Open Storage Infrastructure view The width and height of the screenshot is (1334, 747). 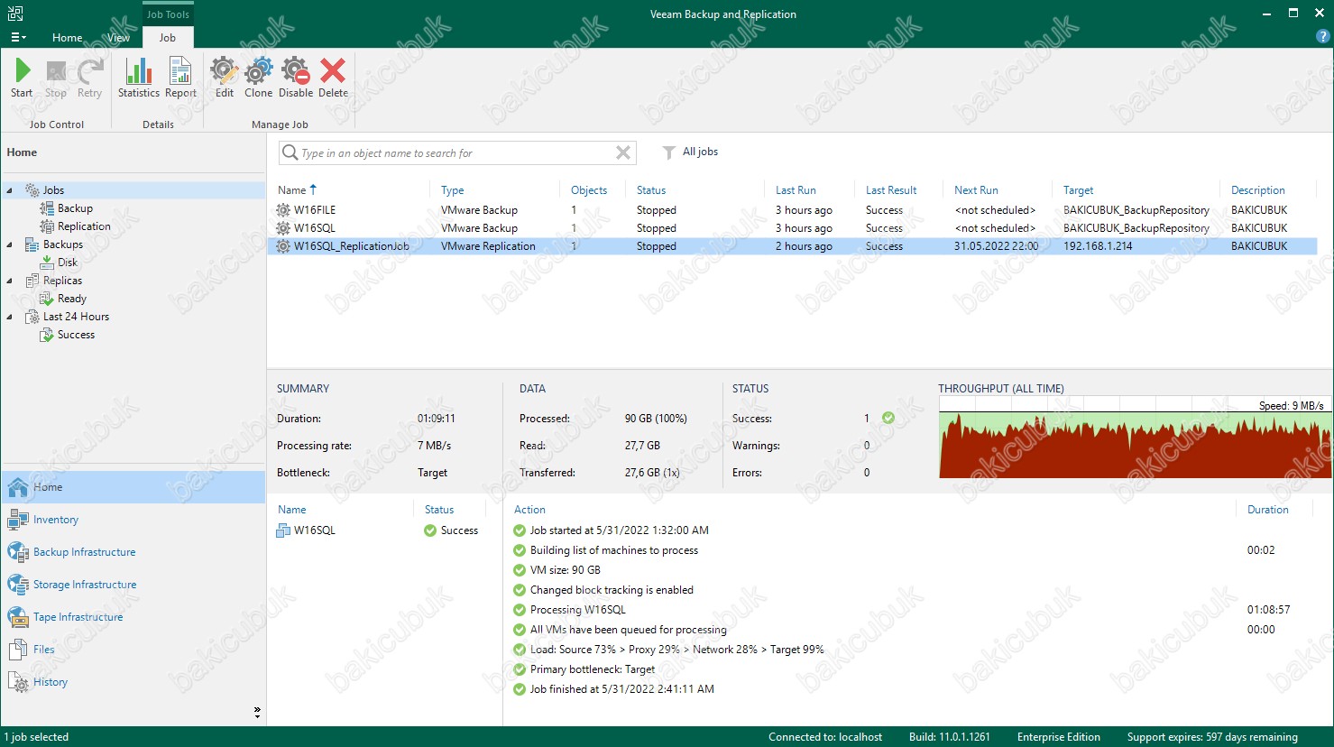(x=85, y=585)
